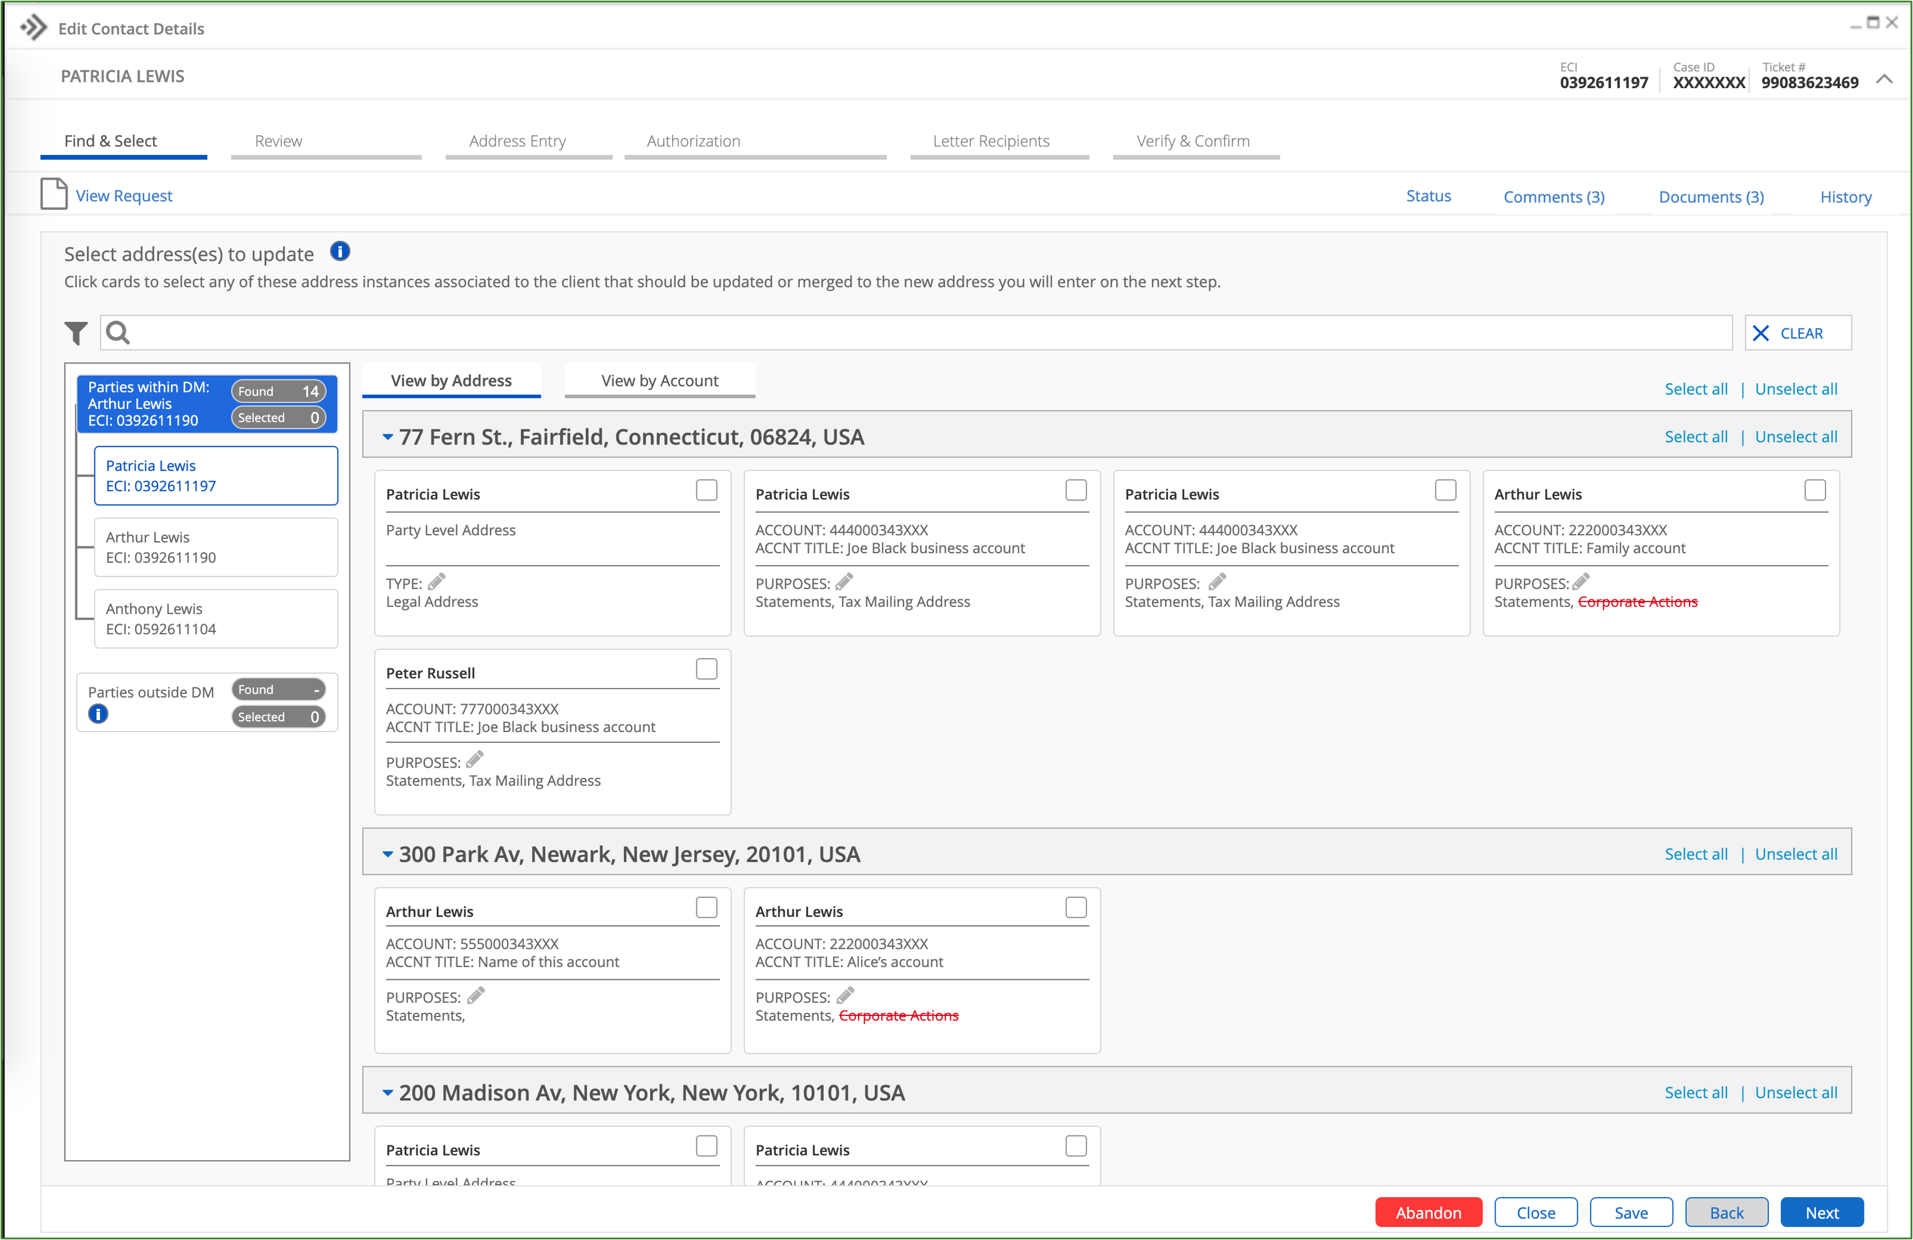Check Patricia Lewis Party Level Address checkbox
The height and width of the screenshot is (1240, 1913).
707,490
